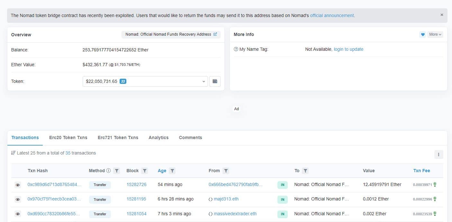Open sender majd313.eth

tap(226, 199)
